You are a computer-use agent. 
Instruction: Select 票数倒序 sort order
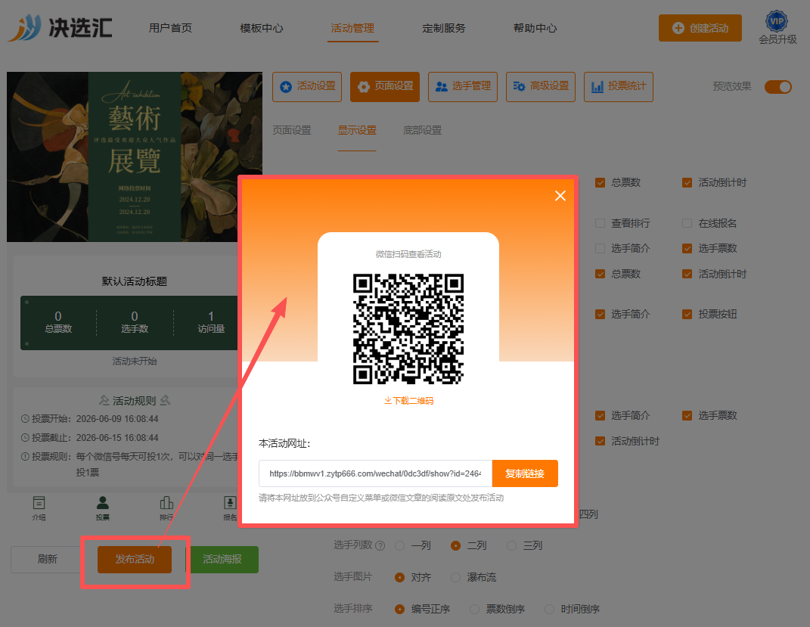(x=474, y=610)
